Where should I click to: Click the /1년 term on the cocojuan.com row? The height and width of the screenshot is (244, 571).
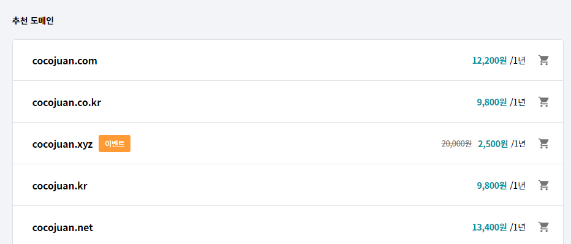click(518, 61)
